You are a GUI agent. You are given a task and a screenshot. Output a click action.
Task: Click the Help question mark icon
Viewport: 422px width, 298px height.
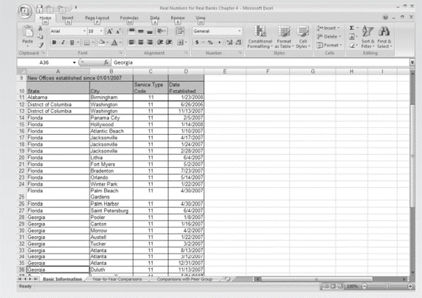pyautogui.click(x=385, y=17)
